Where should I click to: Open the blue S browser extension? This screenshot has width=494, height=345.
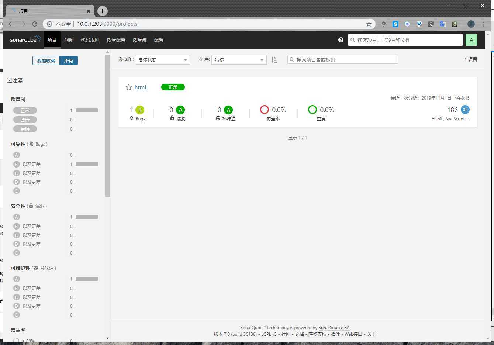(x=395, y=24)
